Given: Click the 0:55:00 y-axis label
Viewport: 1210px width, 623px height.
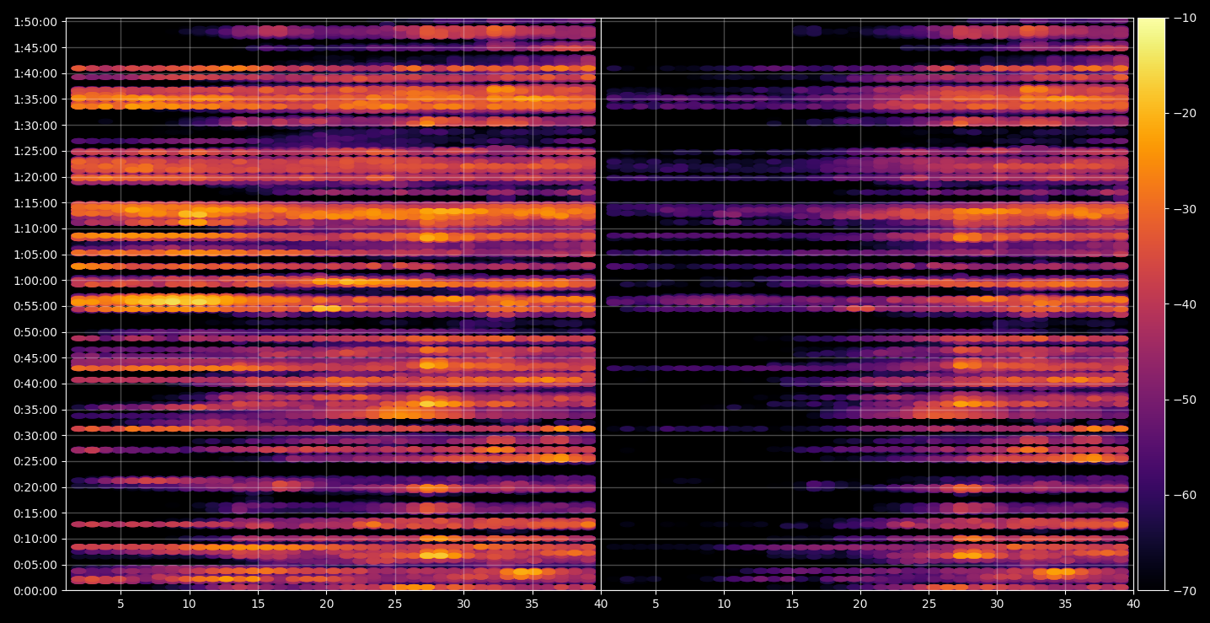Looking at the screenshot, I should 35,306.
